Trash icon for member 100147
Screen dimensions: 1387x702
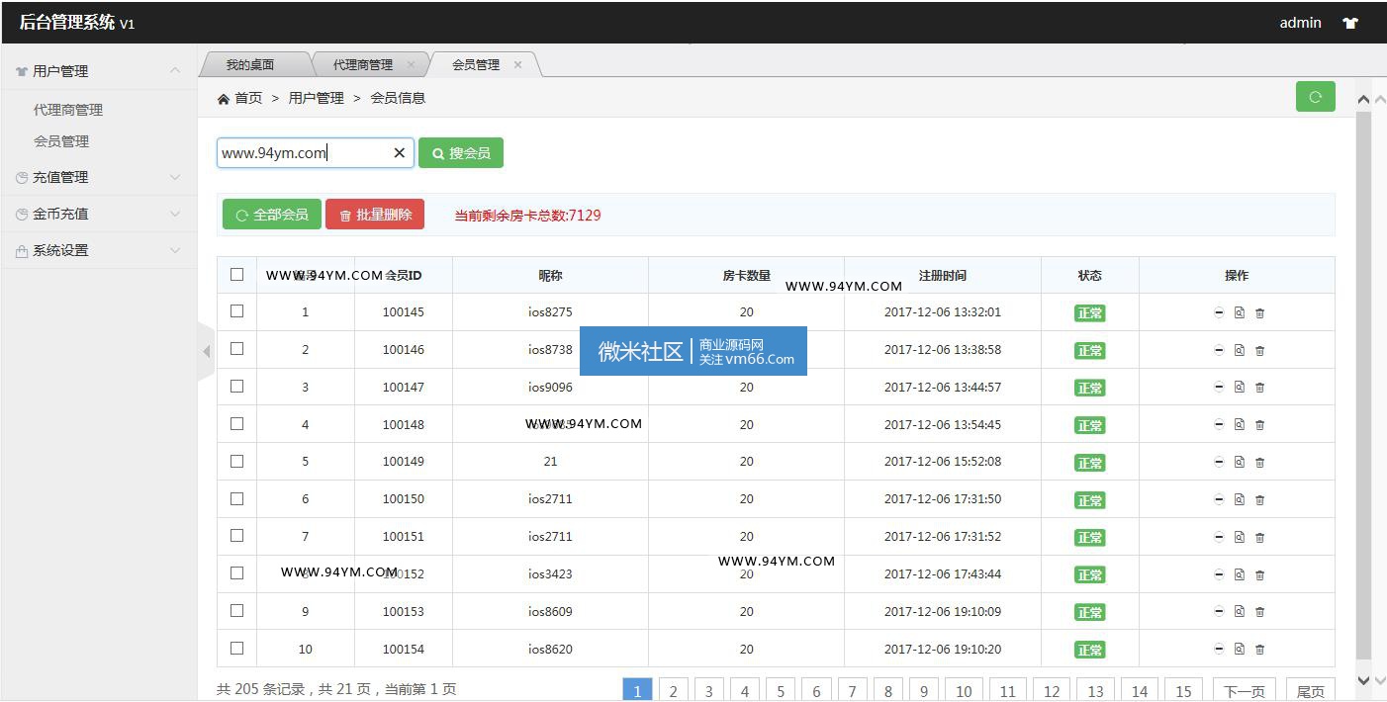click(1259, 389)
